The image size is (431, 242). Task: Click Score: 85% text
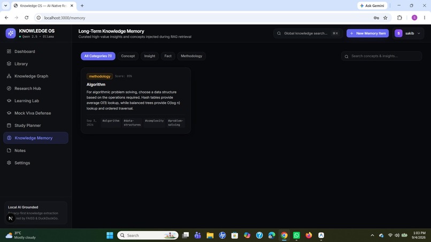point(124,76)
